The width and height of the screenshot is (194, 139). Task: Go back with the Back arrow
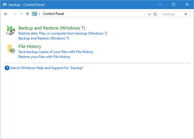pyautogui.click(x=6, y=14)
